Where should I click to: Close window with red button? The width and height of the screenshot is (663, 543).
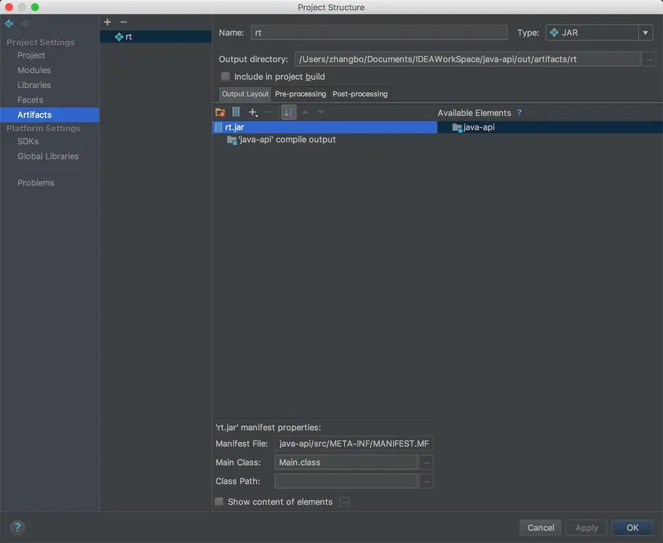[x=9, y=7]
